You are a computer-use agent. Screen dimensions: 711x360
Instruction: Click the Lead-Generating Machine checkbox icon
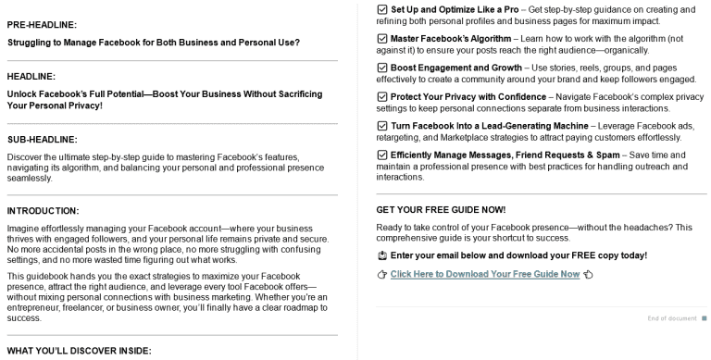(x=382, y=126)
